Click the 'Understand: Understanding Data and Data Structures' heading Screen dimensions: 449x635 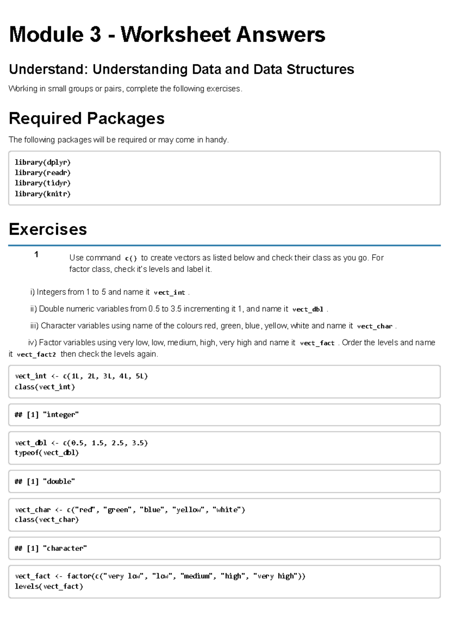(181, 69)
